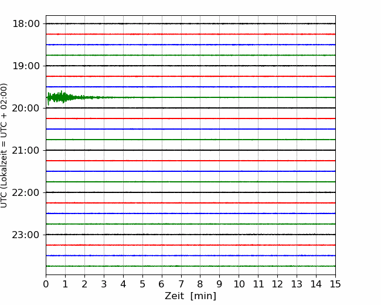The height and width of the screenshot is (305, 381).
Task: Click the x-axis tick label 13
Action: 297,284
